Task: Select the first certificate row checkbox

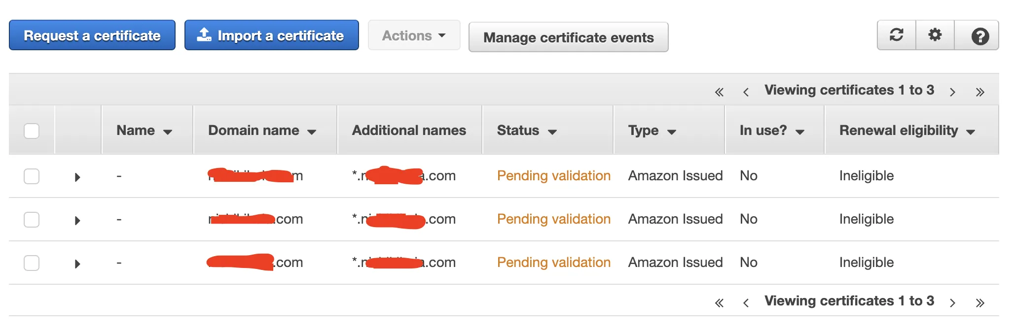Action: 32,176
